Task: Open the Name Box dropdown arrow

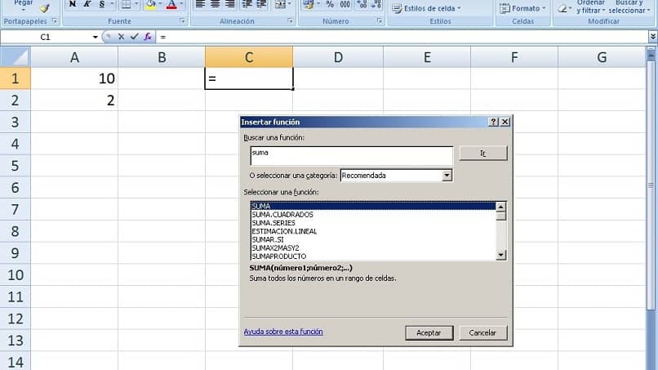Action: (x=96, y=37)
